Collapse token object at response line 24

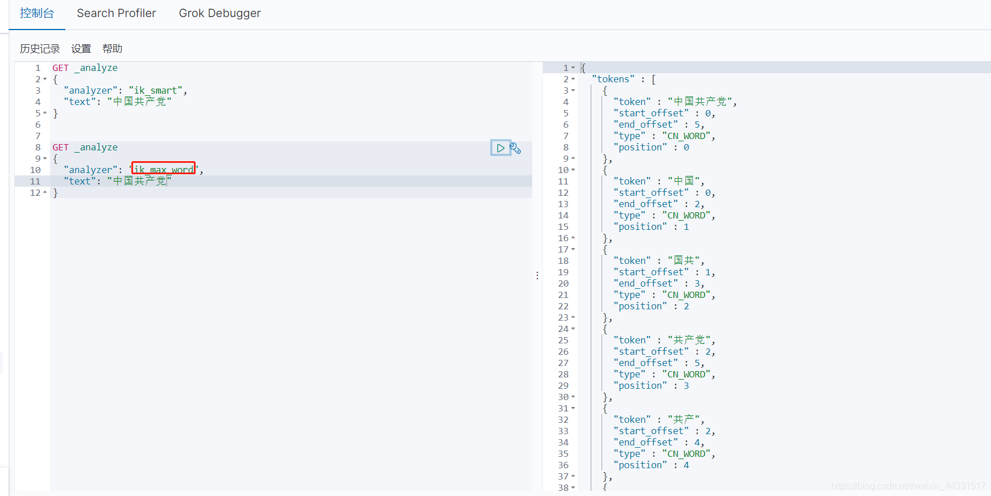point(573,329)
